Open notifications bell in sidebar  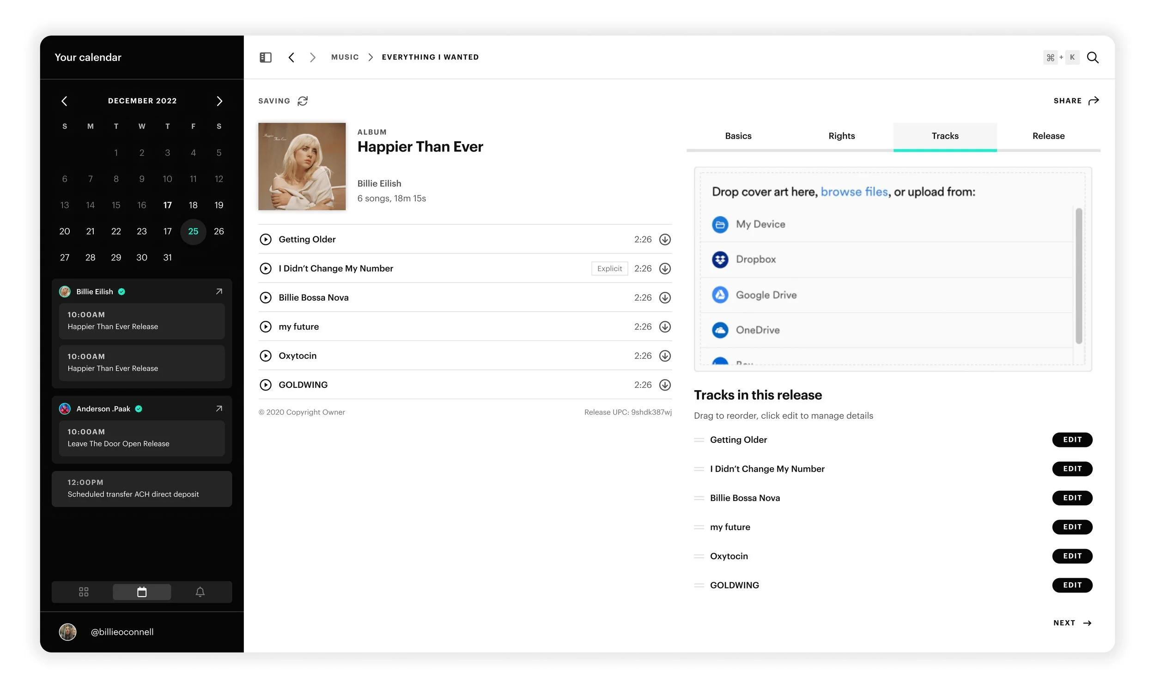[x=200, y=591]
